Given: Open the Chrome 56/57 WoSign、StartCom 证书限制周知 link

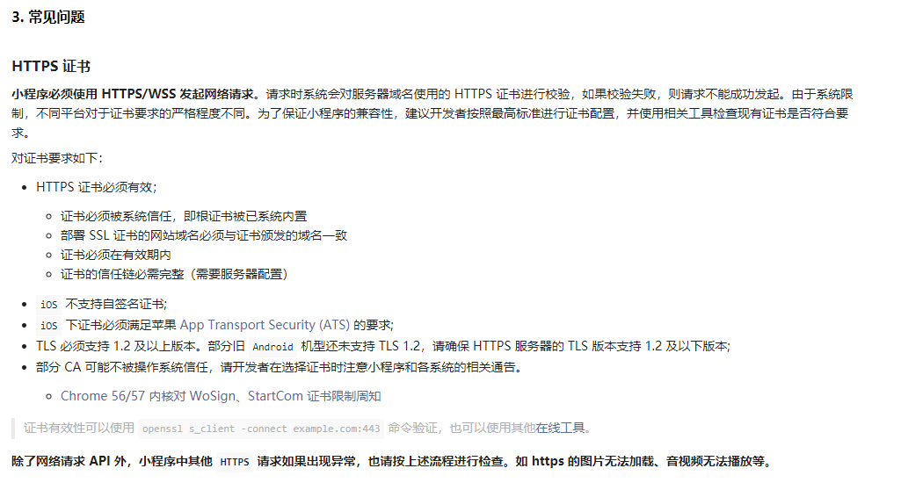Looking at the screenshot, I should 221,396.
